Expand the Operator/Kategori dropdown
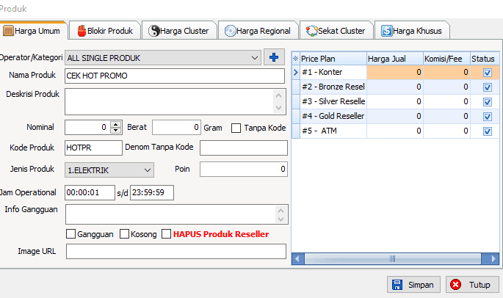 (255, 57)
